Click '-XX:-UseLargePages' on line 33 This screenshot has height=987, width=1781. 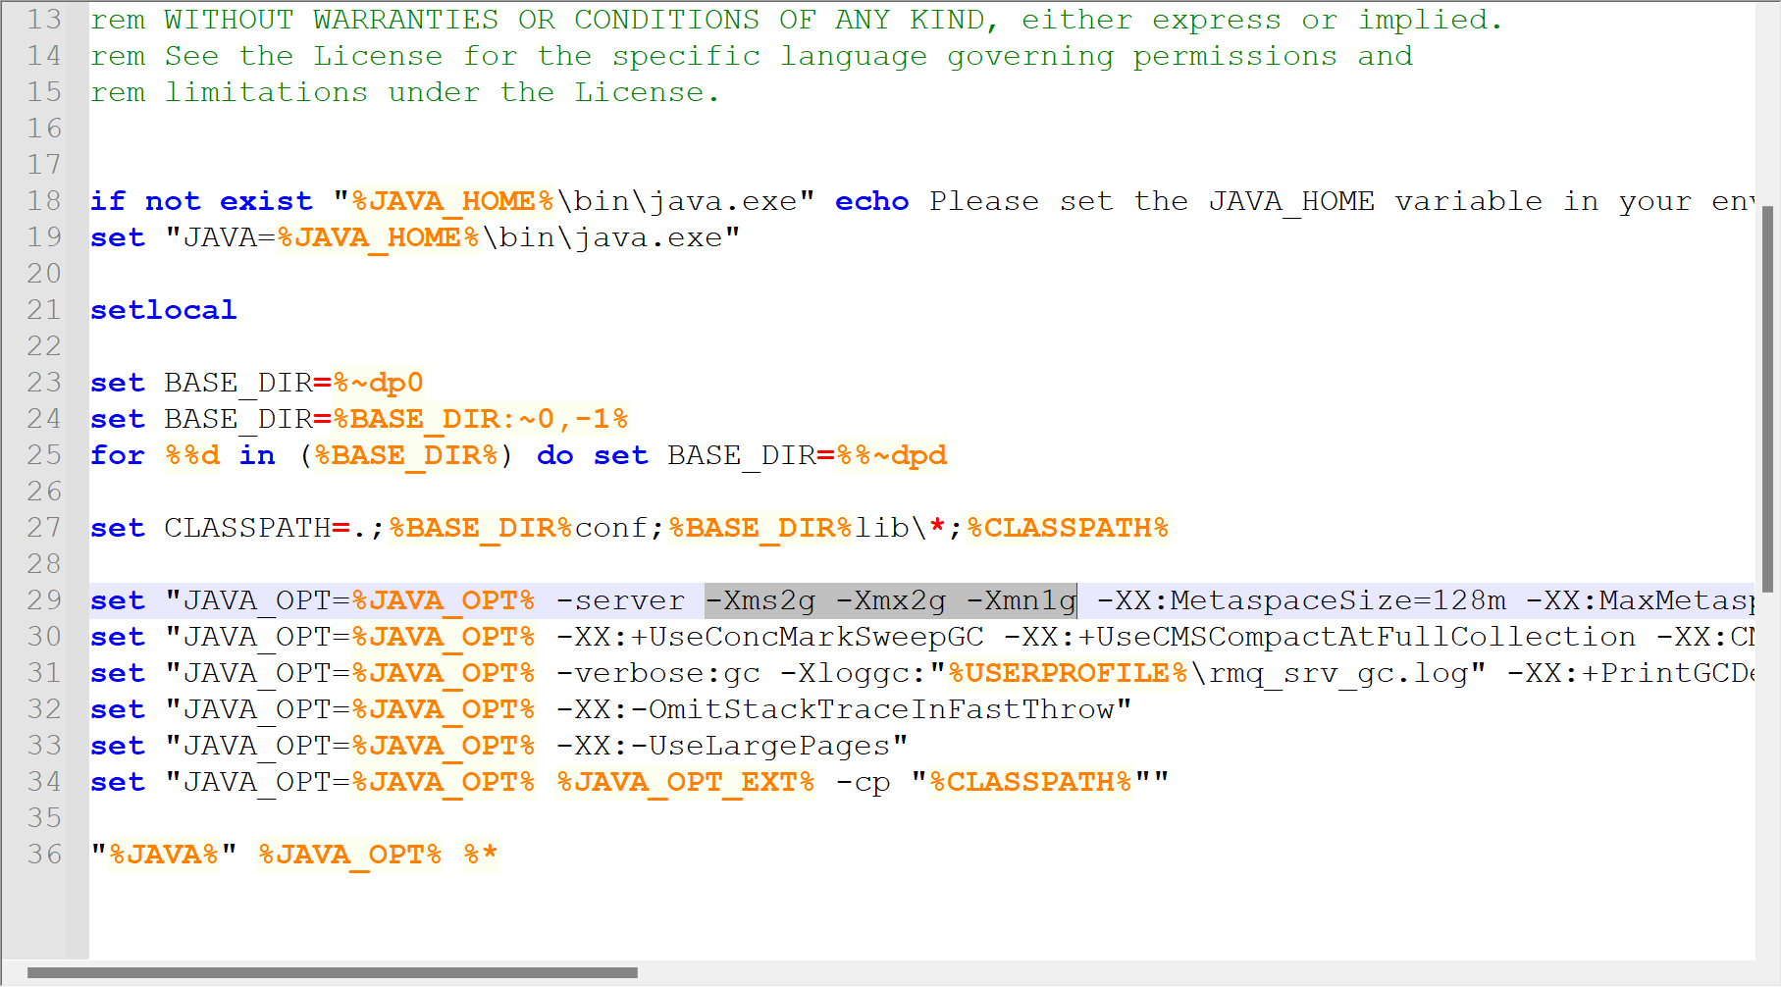[x=723, y=746]
